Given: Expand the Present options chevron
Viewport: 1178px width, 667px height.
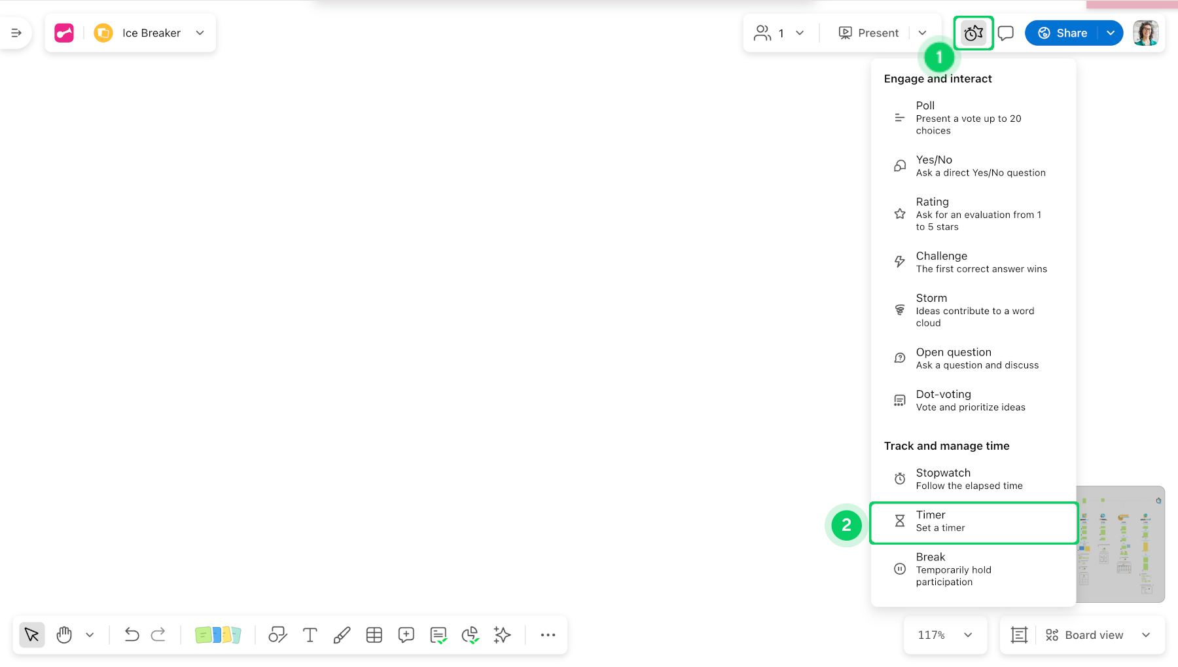Looking at the screenshot, I should (x=923, y=33).
